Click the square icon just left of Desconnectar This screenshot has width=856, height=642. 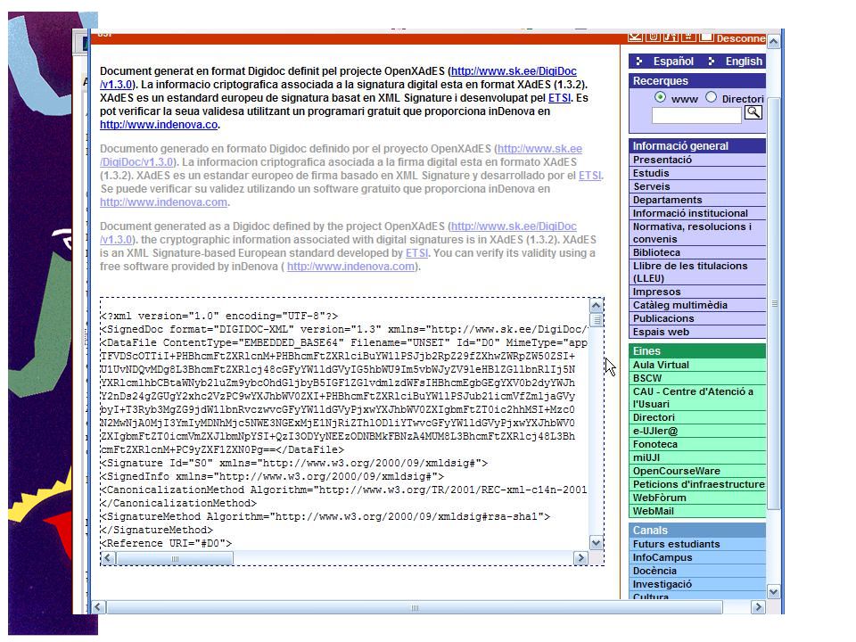click(706, 37)
